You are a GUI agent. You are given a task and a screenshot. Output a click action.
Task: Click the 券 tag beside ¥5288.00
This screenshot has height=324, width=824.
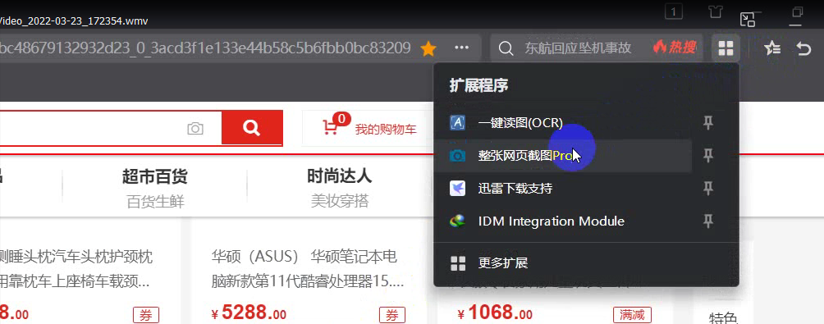(x=392, y=315)
